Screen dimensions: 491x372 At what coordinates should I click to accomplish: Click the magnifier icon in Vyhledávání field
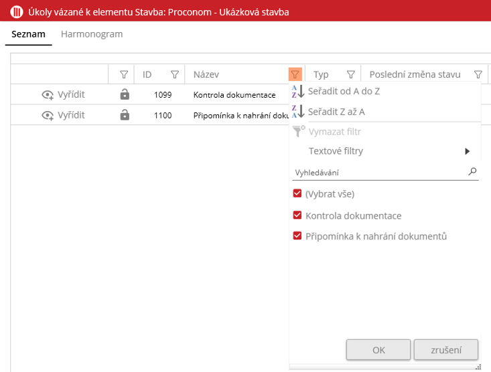(472, 172)
